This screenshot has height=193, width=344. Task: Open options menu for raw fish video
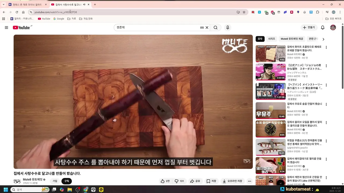coord(326,141)
